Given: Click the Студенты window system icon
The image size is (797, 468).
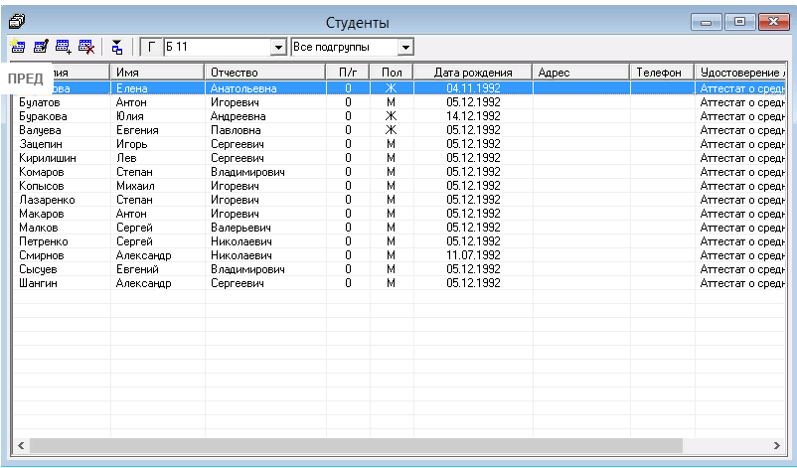Looking at the screenshot, I should click(17, 20).
